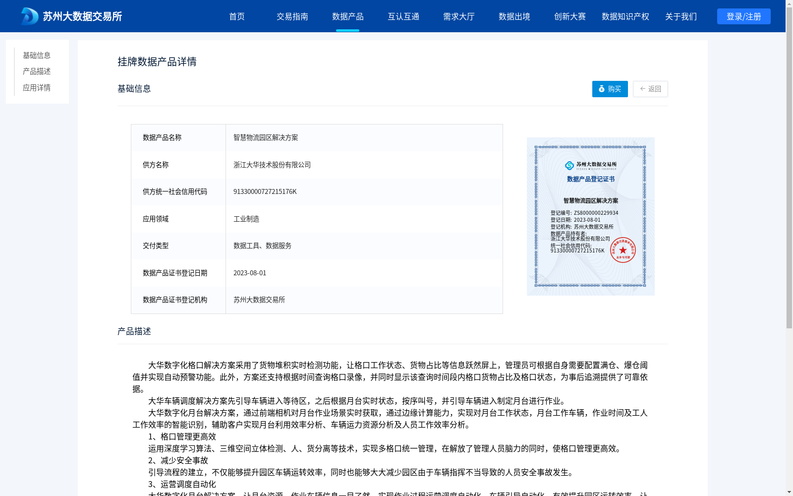Click the 供方名称 row label
The width and height of the screenshot is (793, 496).
(156, 165)
